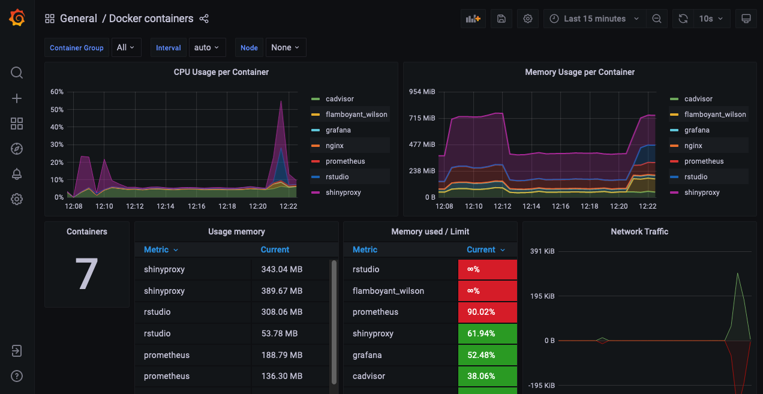Open the Dashboards grid icon in the sidebar

click(17, 124)
